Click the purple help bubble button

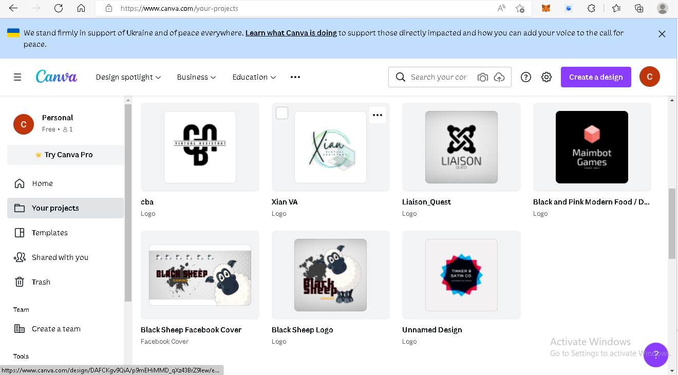coord(656,354)
